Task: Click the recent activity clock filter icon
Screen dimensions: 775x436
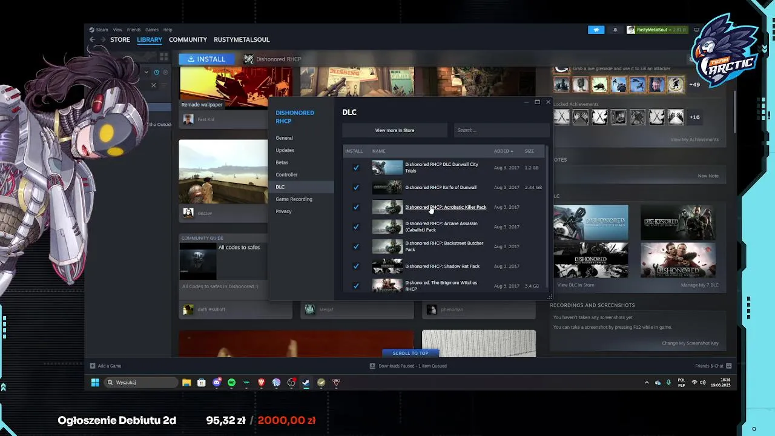Action: 156,72
